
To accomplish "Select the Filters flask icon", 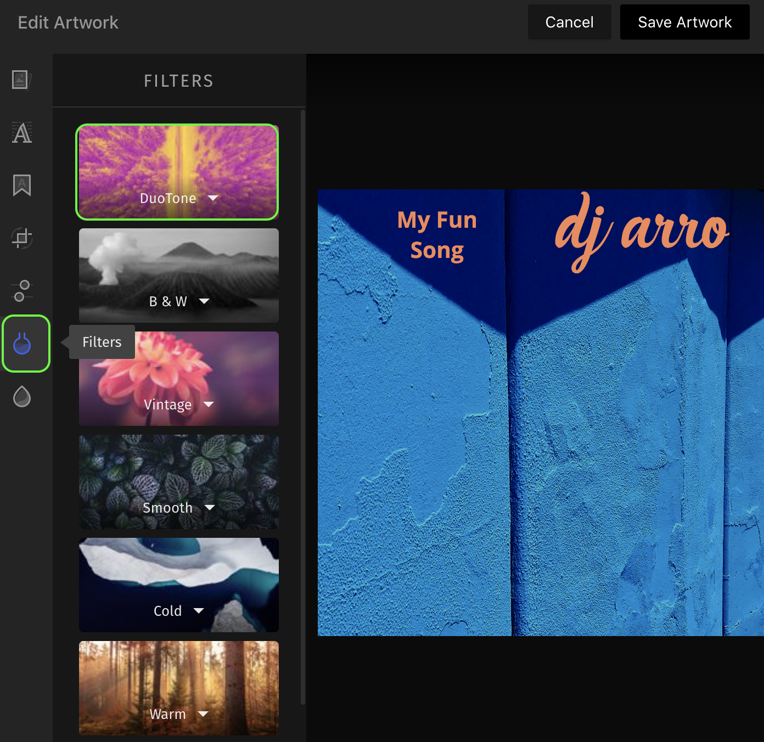I will [22, 344].
